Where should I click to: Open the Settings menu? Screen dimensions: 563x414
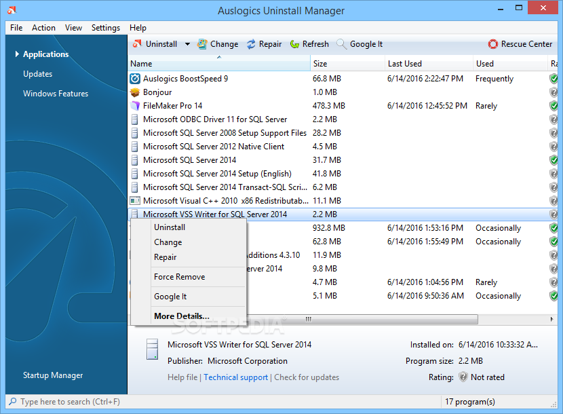point(106,28)
